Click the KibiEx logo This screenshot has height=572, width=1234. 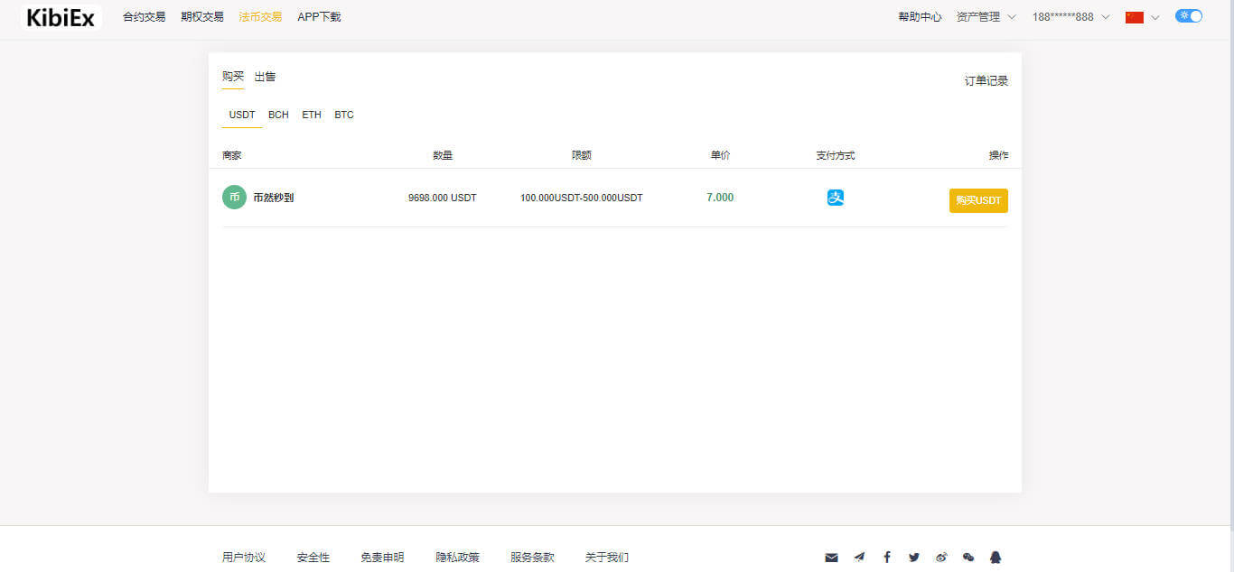pos(61,17)
